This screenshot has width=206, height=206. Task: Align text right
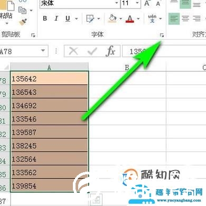click(197, 18)
